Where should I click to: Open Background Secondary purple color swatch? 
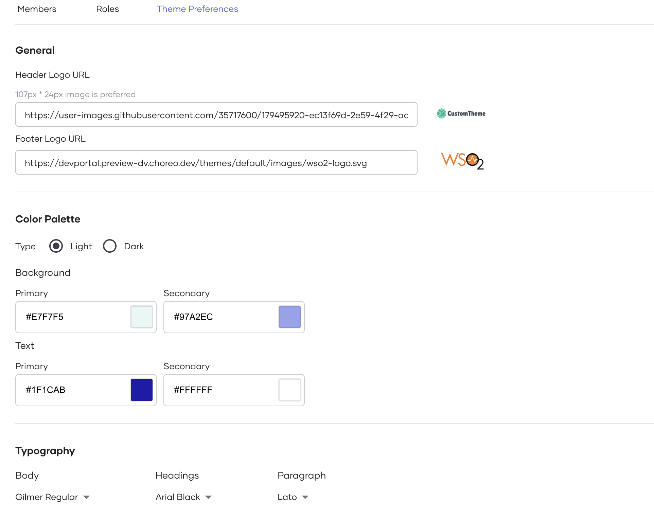(290, 317)
